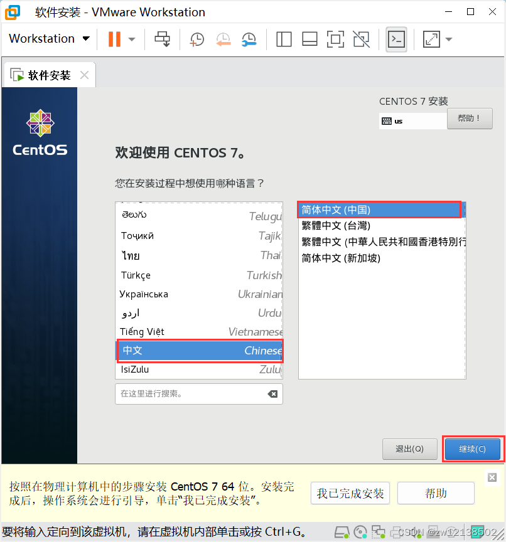Screen dimensions: 506x542
Task: Revert the VM to its snapshot
Action: point(223,39)
